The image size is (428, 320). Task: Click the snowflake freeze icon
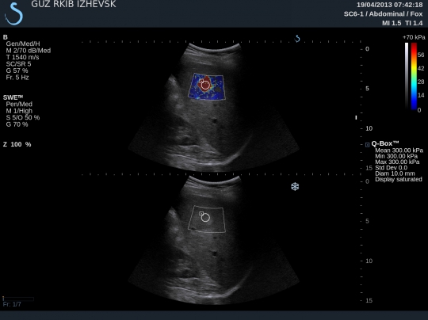pos(295,187)
